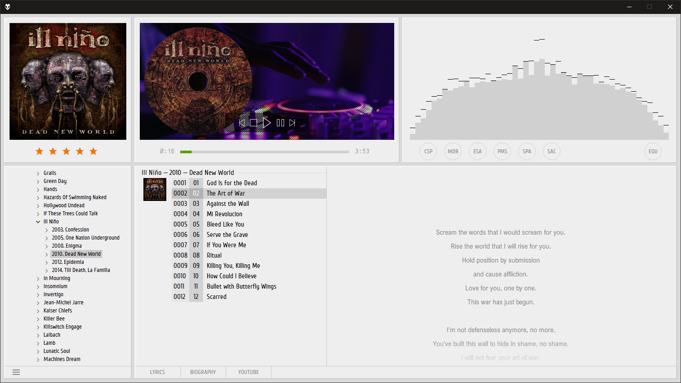Viewport: 681px width, 383px height.
Task: Skip to next track icon
Action: [x=293, y=123]
